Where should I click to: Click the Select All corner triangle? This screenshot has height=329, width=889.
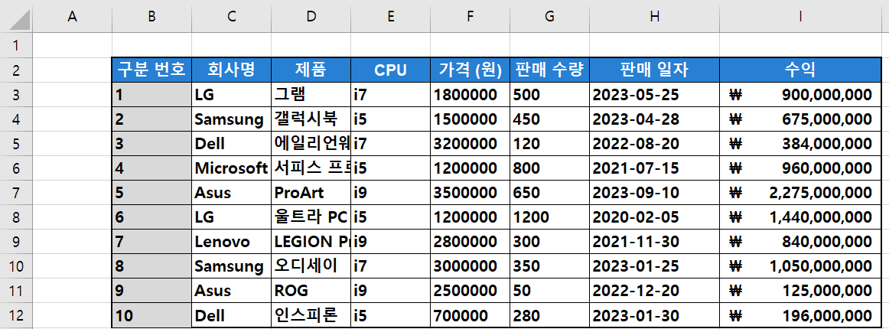[x=21, y=21]
